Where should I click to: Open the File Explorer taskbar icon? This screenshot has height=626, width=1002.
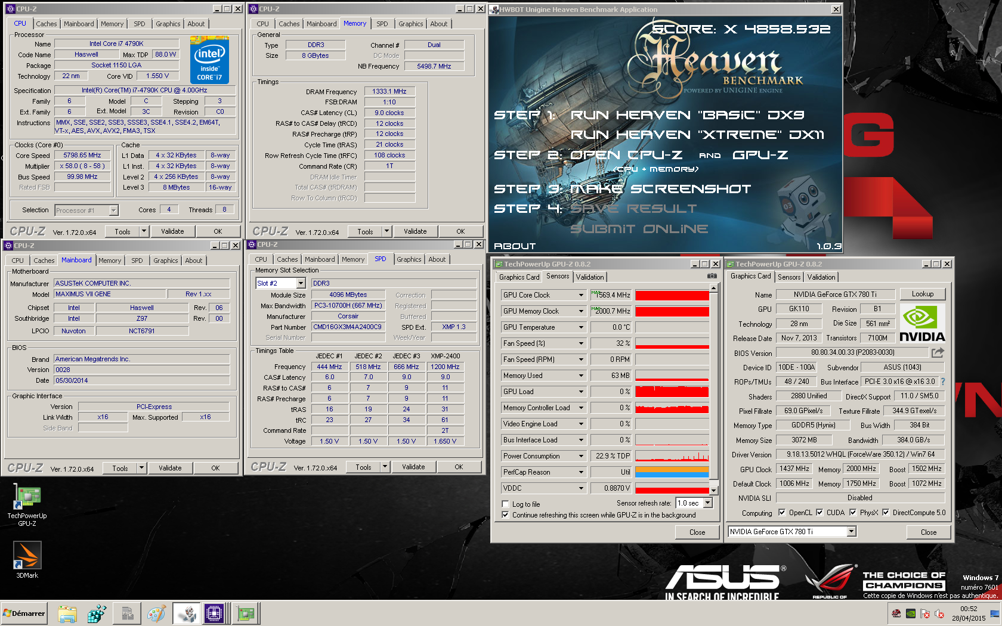pos(67,613)
